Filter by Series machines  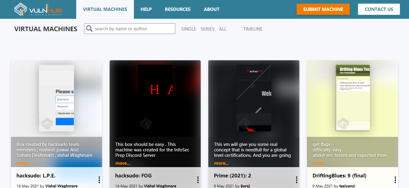pyautogui.click(x=207, y=29)
